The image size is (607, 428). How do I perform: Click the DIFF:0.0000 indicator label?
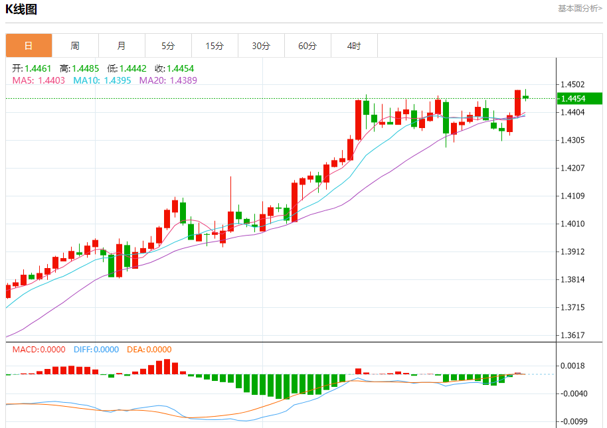(96, 350)
